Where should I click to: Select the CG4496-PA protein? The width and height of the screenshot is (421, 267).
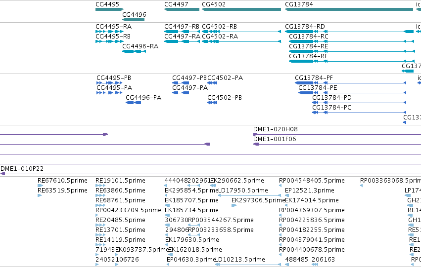[x=134, y=103]
